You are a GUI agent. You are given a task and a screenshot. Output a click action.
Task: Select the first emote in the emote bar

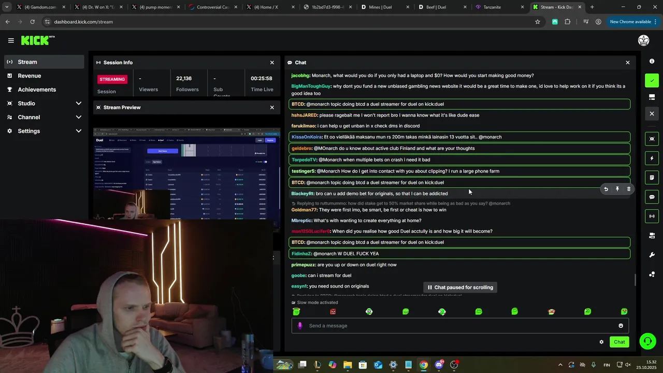pos(296,311)
